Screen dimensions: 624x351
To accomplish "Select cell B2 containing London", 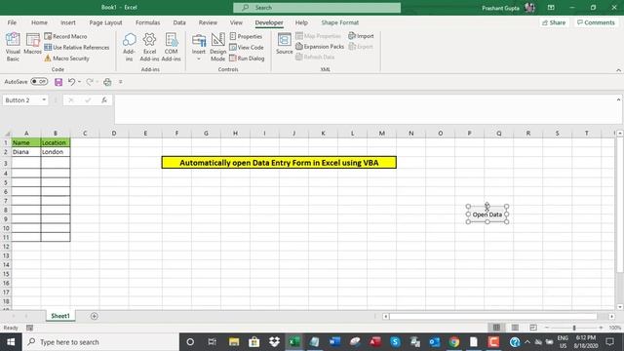I will (x=56, y=152).
